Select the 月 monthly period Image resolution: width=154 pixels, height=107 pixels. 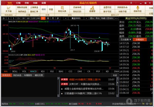tap(53, 18)
